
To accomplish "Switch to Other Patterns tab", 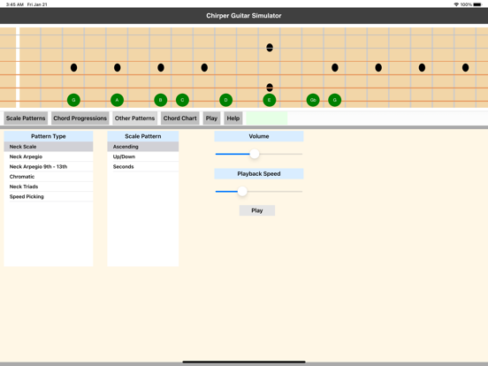I will (x=134, y=118).
